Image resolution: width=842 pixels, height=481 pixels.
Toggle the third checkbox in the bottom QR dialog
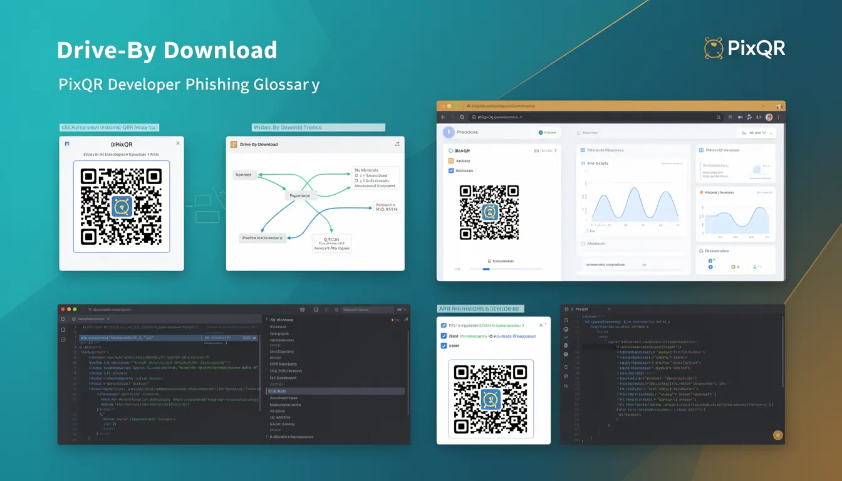point(444,346)
